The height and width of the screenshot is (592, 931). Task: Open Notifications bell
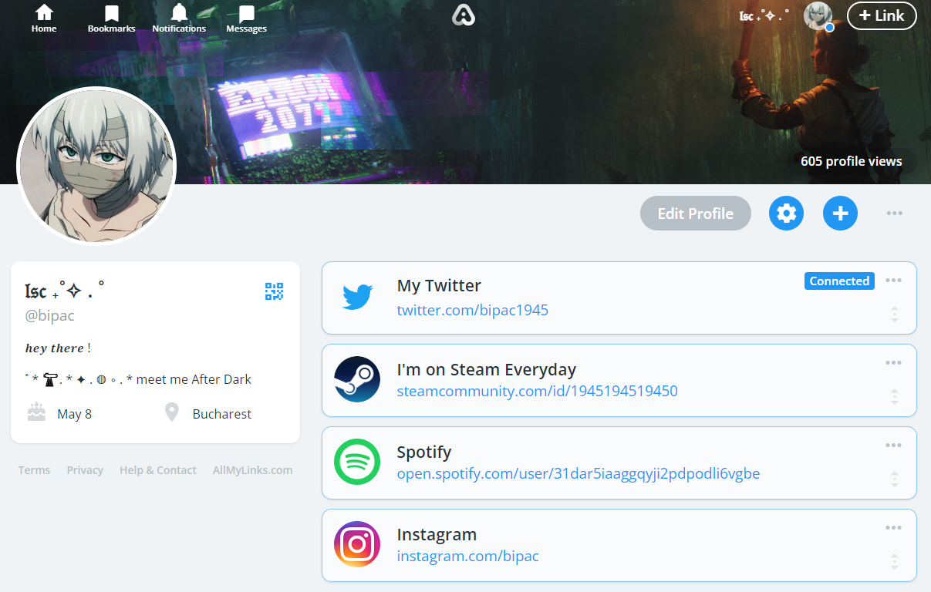[x=179, y=18]
